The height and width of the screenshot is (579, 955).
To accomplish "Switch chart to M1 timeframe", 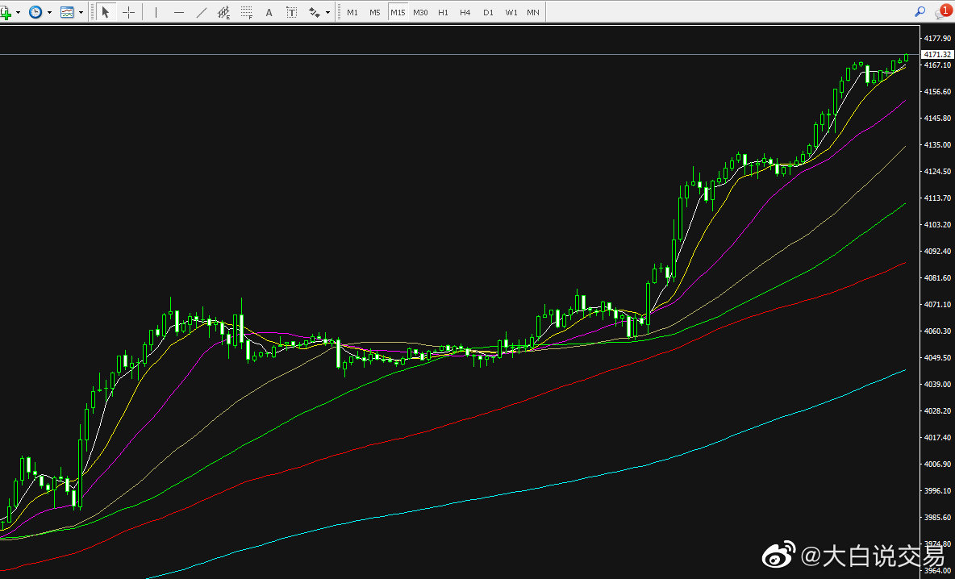I will click(x=352, y=13).
